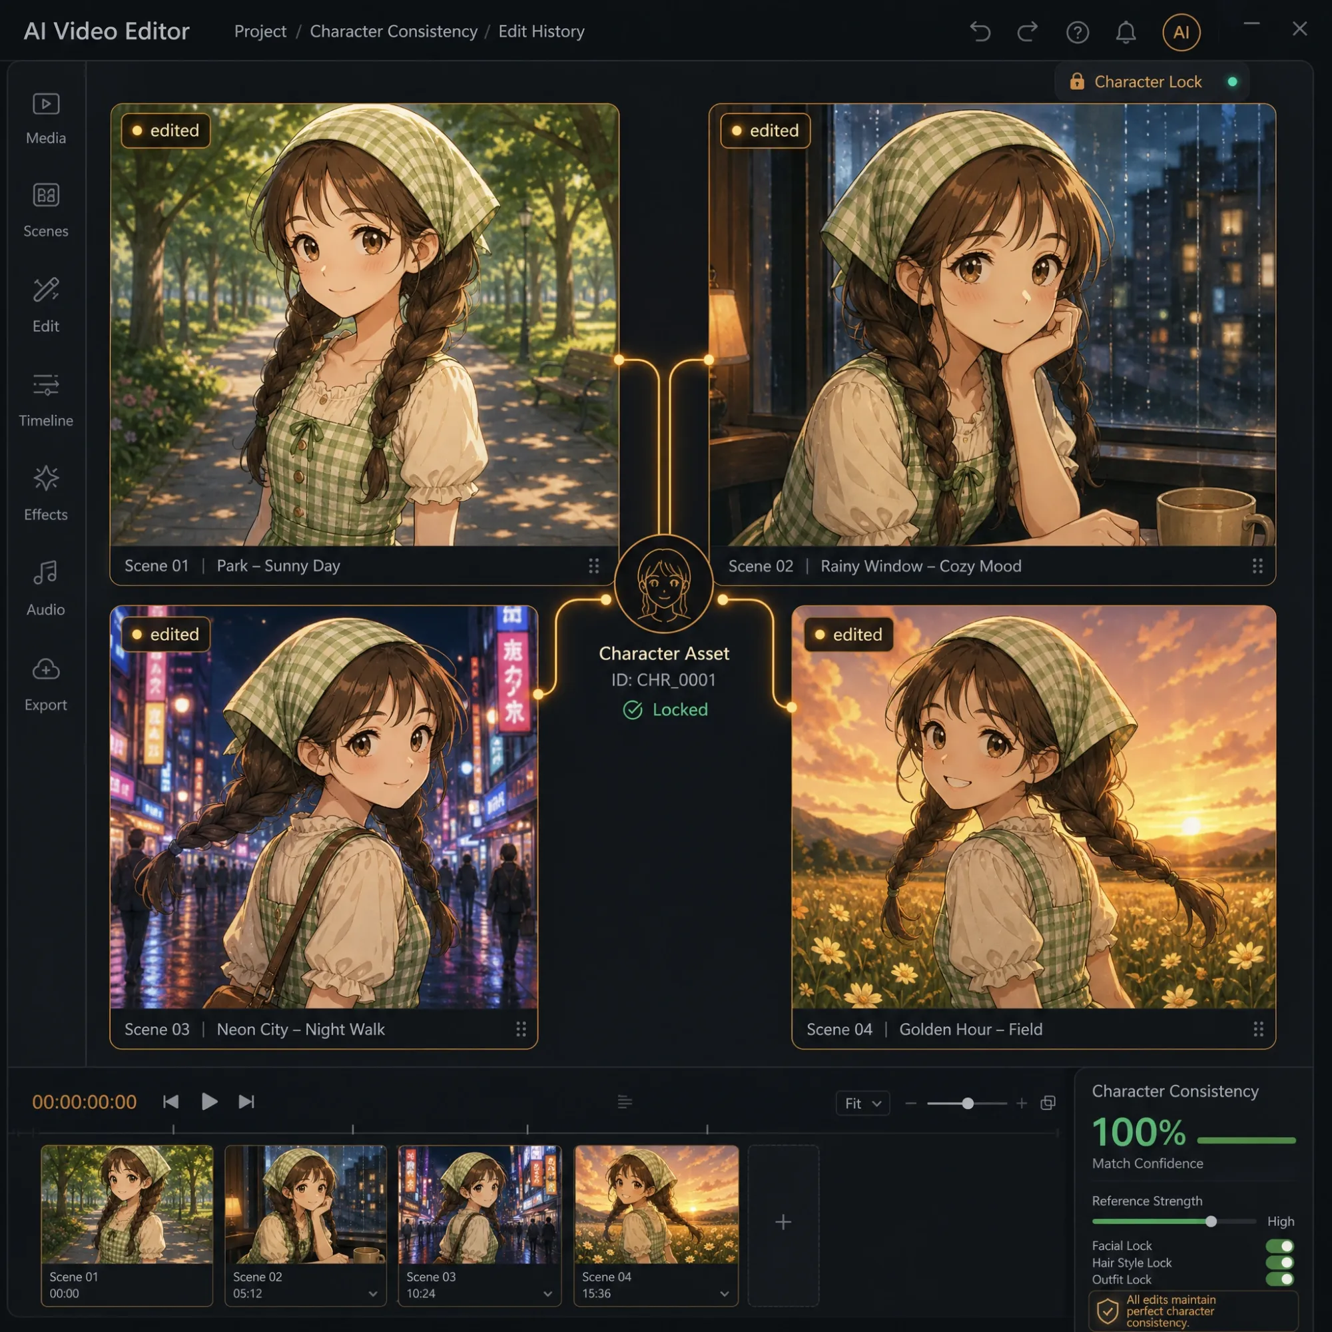
Task: Open the Timeline panel
Action: (x=45, y=400)
